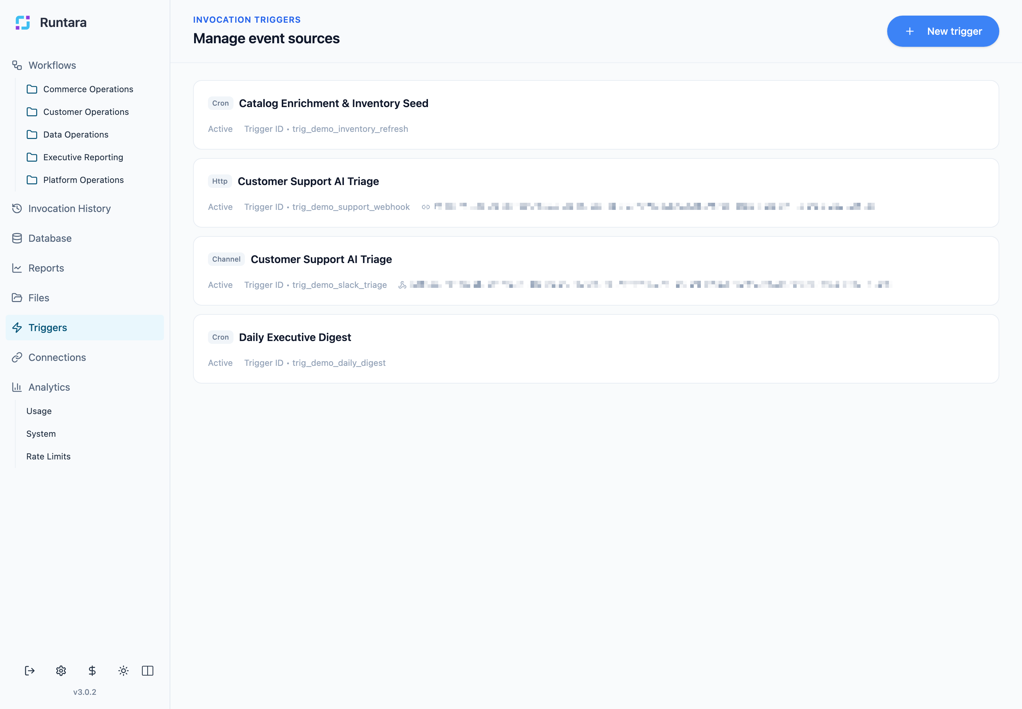Collapse sidebar with panel layout icon
The image size is (1022, 709).
(x=148, y=670)
